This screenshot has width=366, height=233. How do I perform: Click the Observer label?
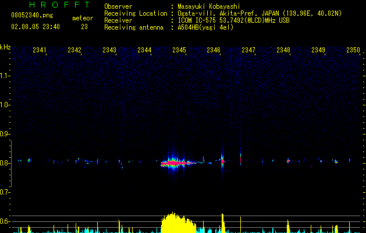118,6
